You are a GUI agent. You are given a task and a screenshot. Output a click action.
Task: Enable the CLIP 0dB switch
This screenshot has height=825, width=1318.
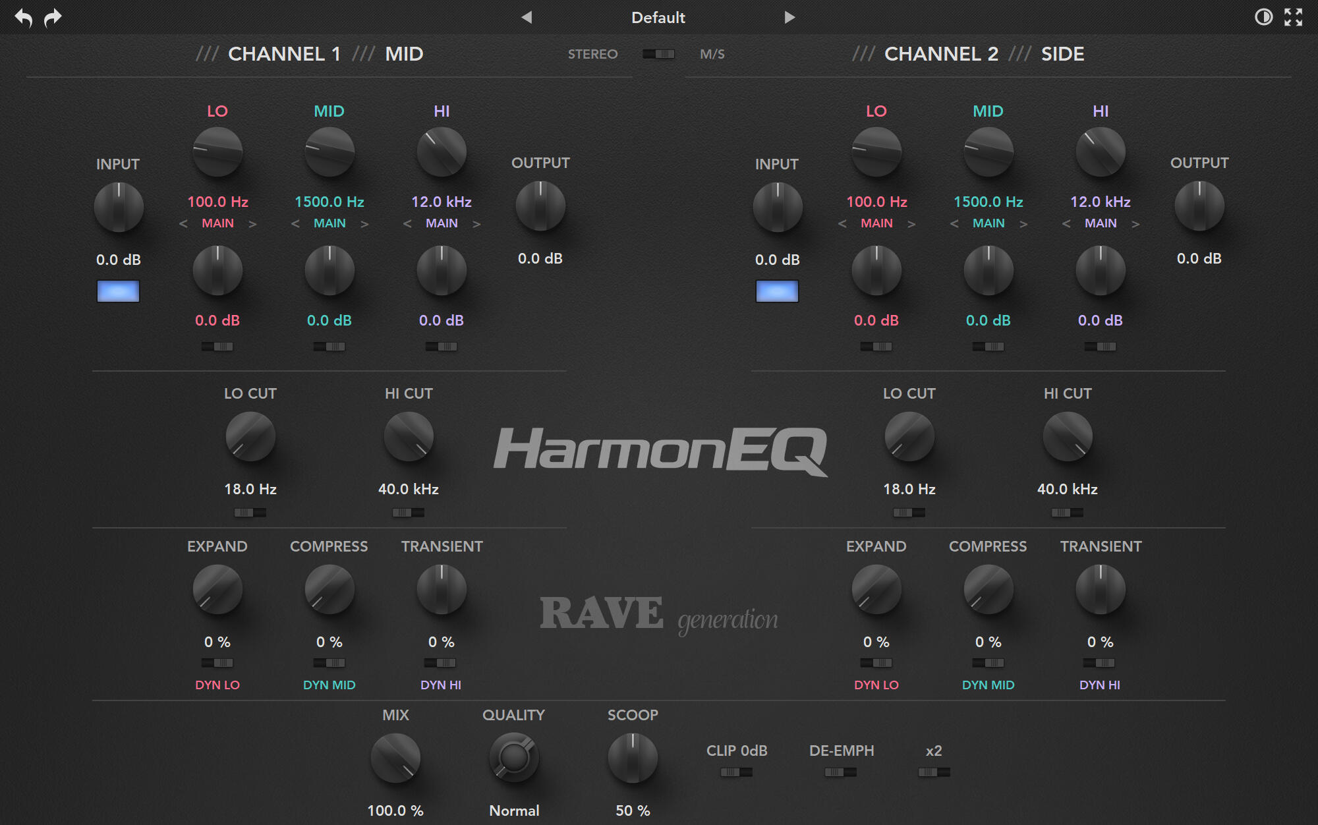(x=736, y=772)
